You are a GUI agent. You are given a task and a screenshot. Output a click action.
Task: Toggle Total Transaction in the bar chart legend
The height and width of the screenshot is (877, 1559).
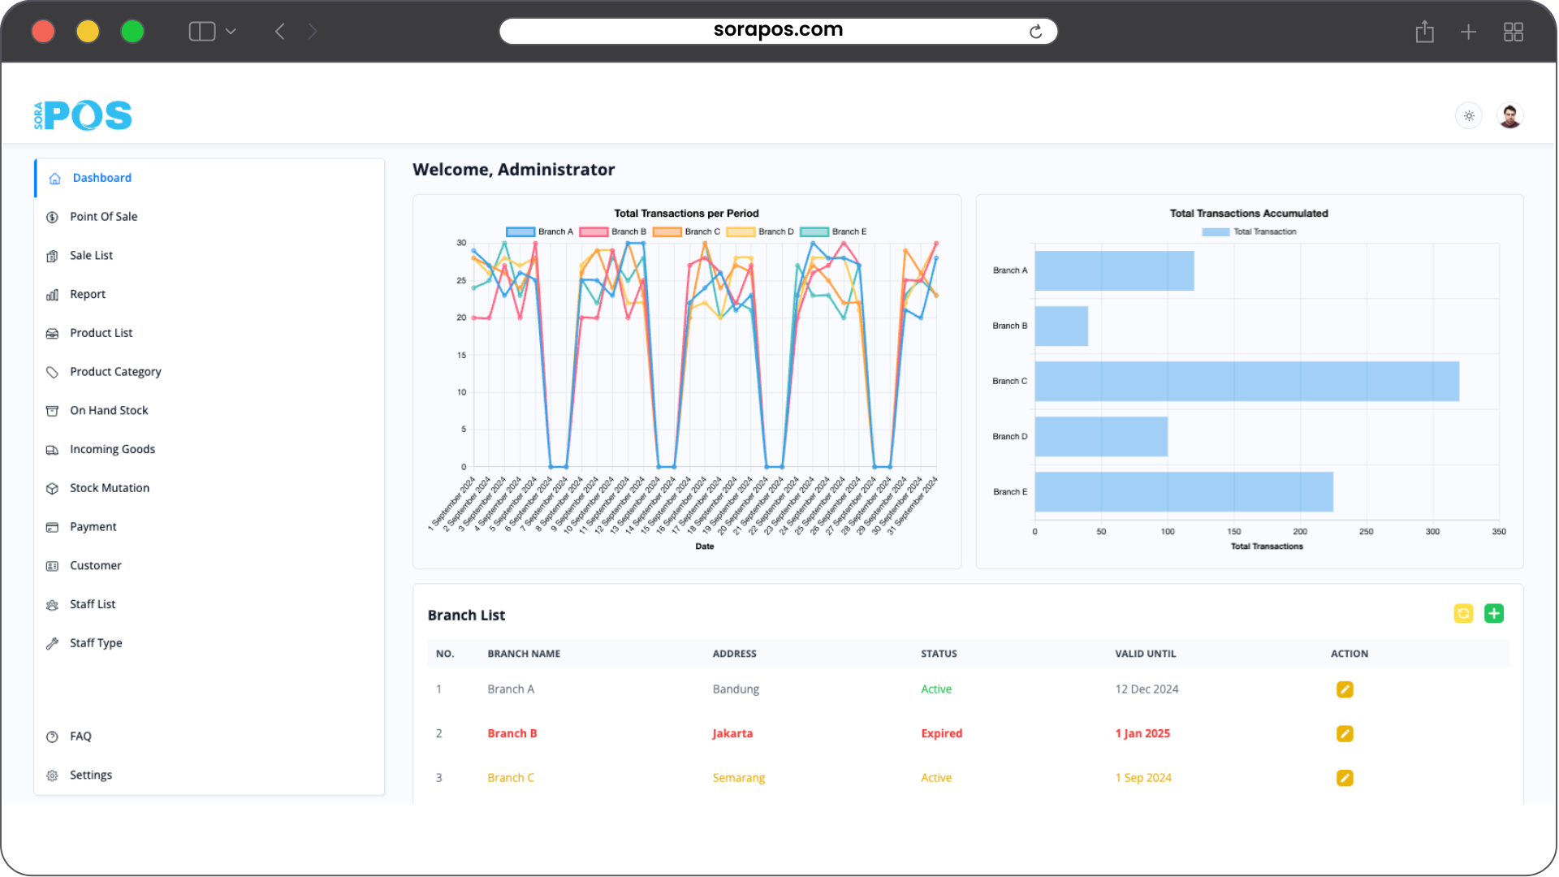[x=1248, y=231]
